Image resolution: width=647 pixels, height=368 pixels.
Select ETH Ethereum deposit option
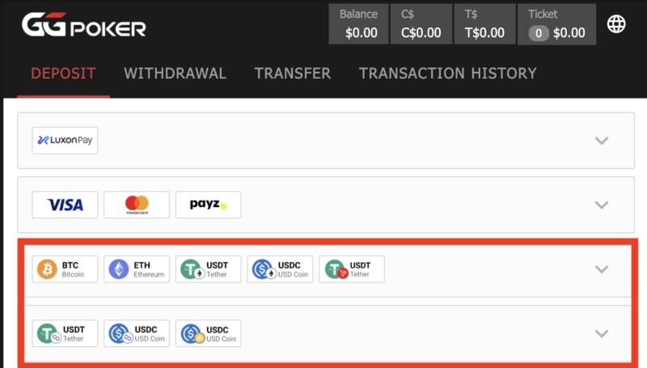click(x=137, y=269)
